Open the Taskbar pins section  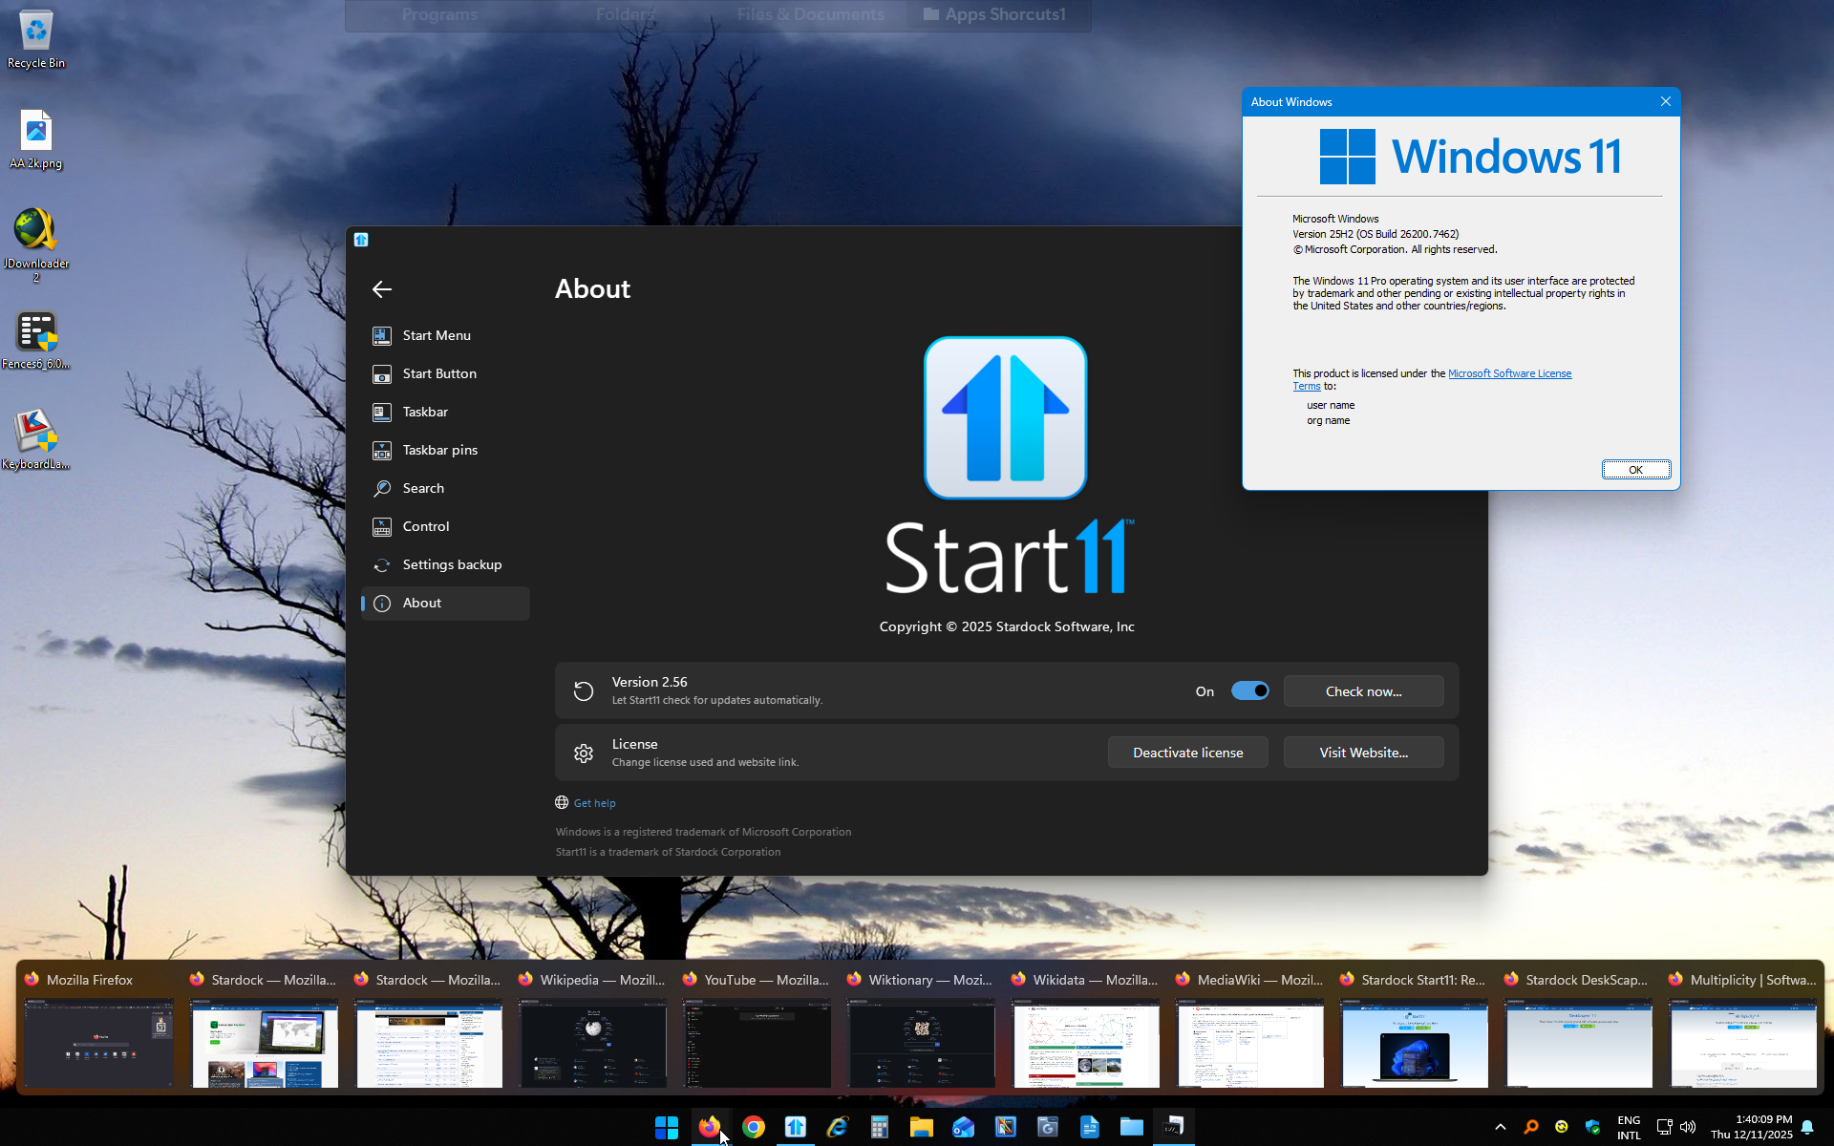point(439,450)
